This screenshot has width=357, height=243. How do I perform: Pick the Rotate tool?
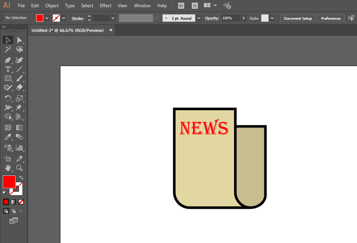click(x=8, y=98)
